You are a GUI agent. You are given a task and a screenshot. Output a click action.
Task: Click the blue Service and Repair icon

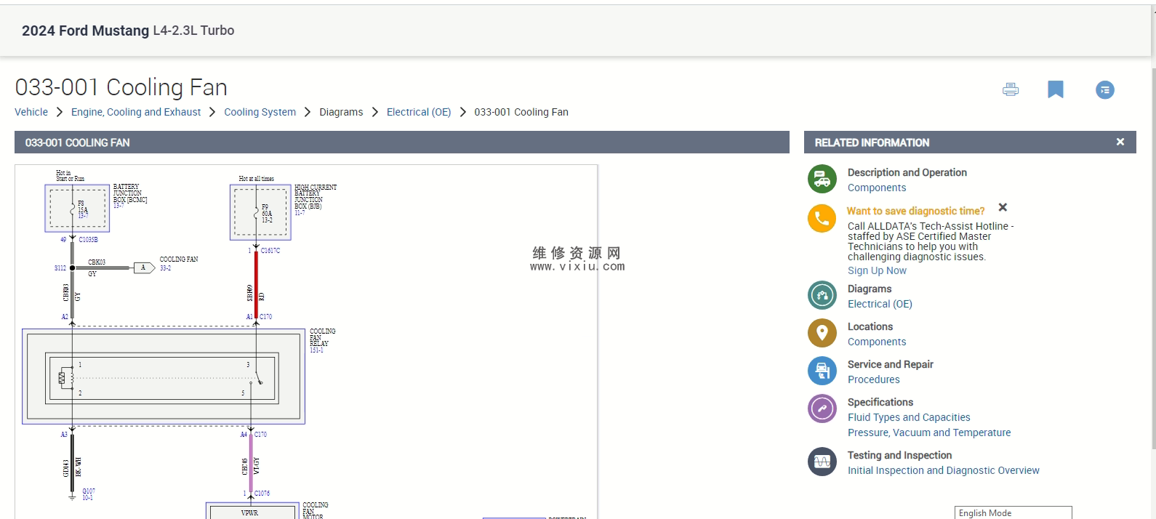[822, 371]
